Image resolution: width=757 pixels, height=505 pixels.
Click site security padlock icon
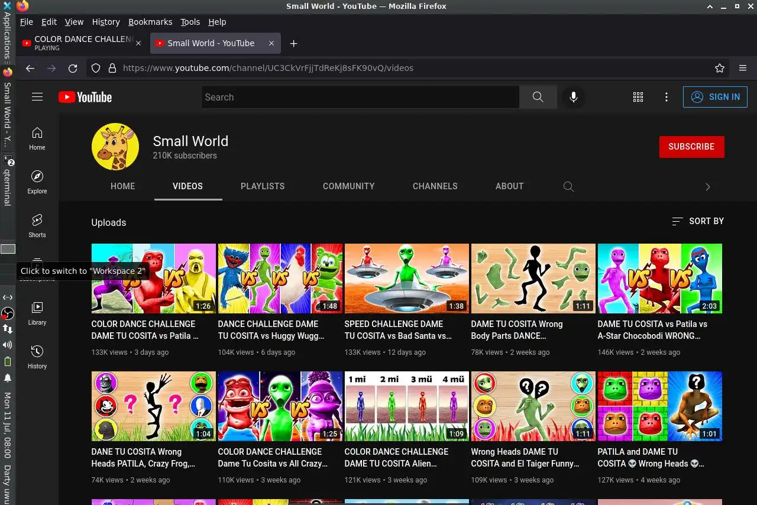[112, 68]
